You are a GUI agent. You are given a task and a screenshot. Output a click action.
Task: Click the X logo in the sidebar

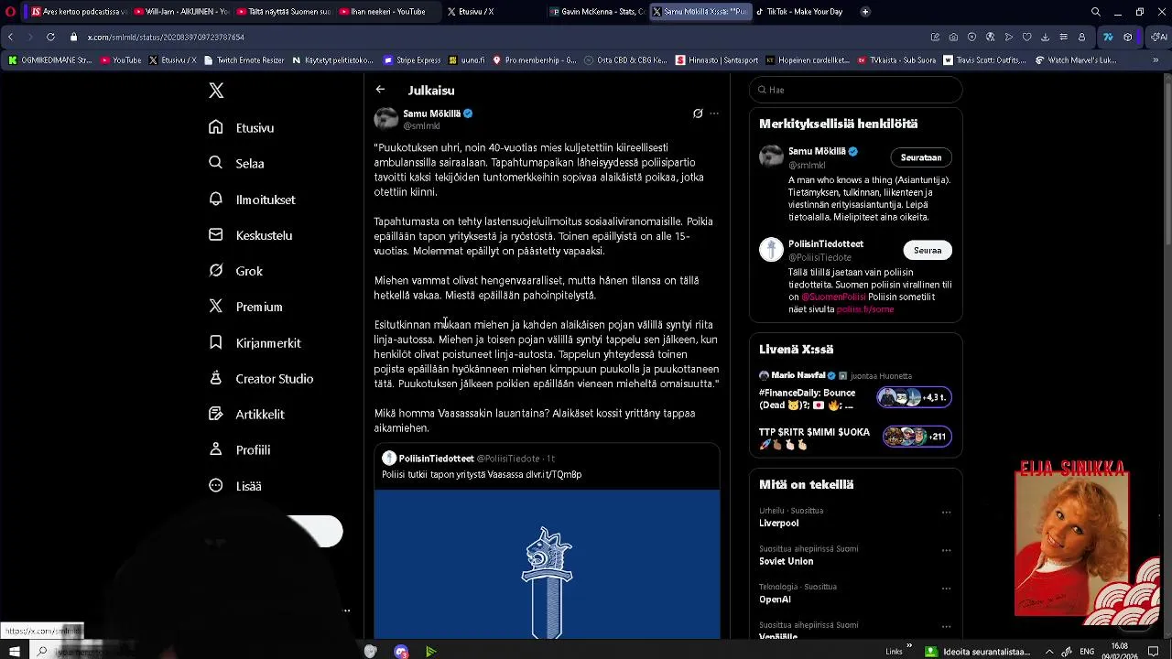pyautogui.click(x=216, y=91)
